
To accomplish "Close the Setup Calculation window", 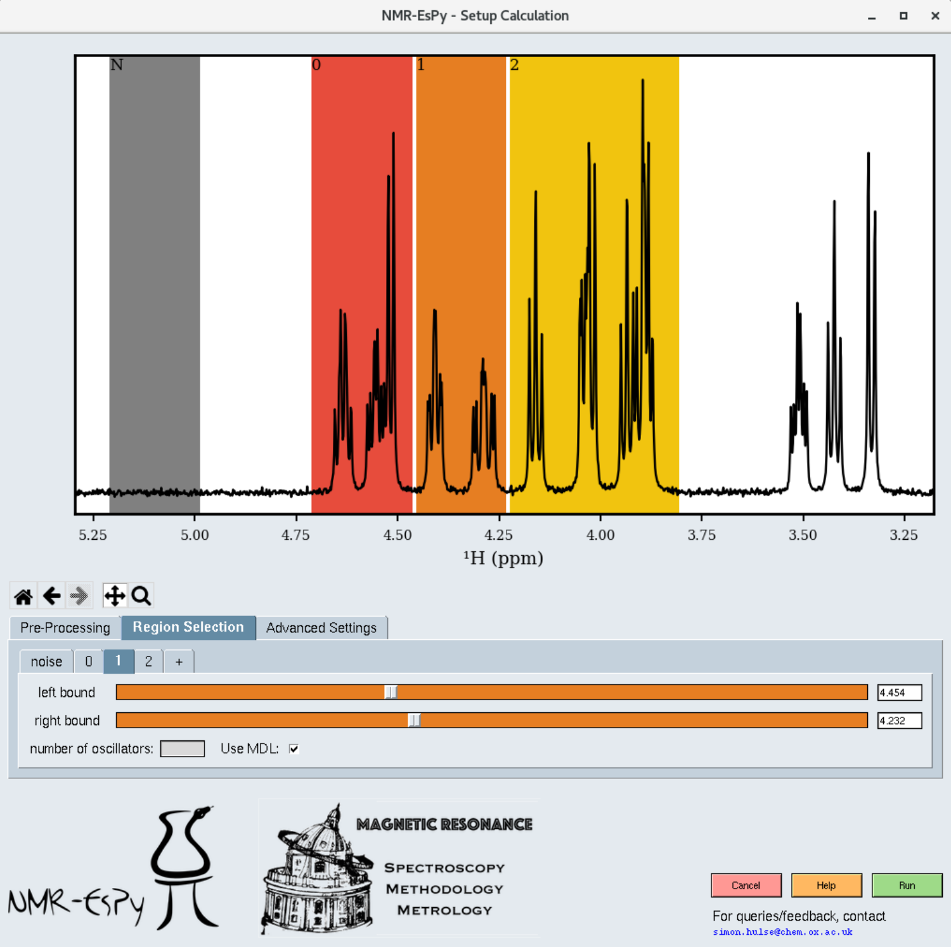I will (x=935, y=16).
